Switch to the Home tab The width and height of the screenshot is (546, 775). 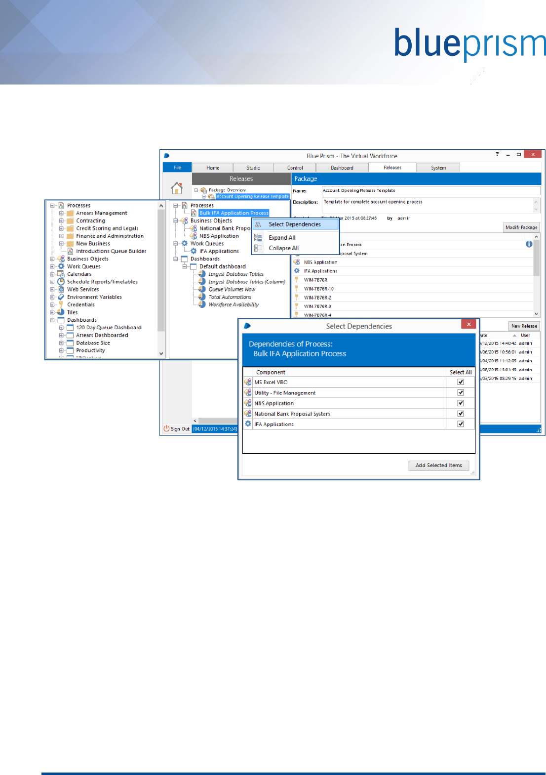[213, 168]
